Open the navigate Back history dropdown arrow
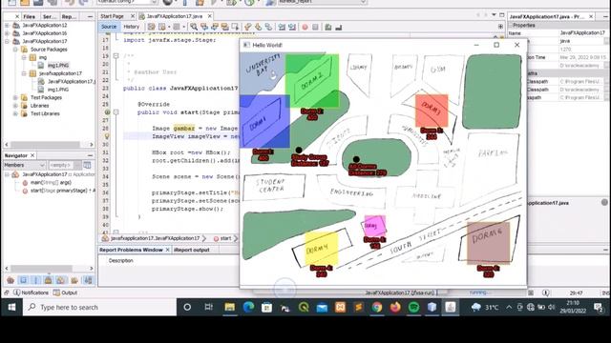Screen dimensions: 611x343 click(169, 27)
